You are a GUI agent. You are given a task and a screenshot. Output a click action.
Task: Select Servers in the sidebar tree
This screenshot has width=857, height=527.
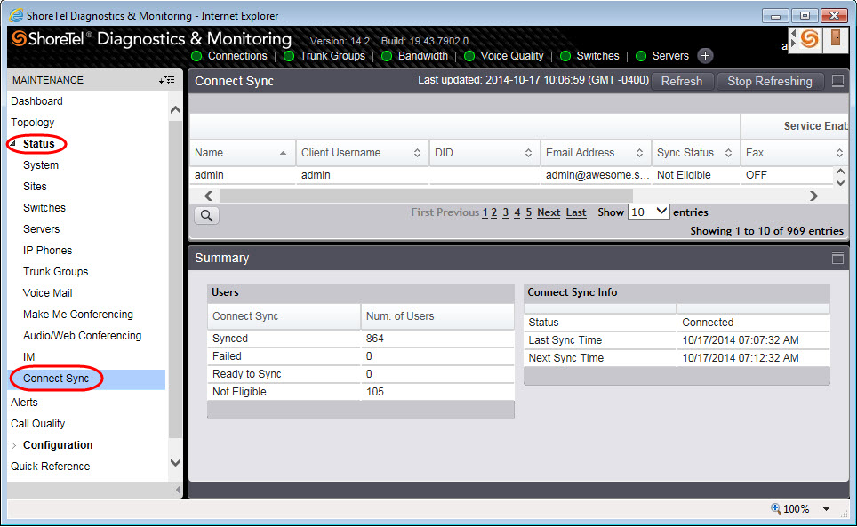coord(42,228)
